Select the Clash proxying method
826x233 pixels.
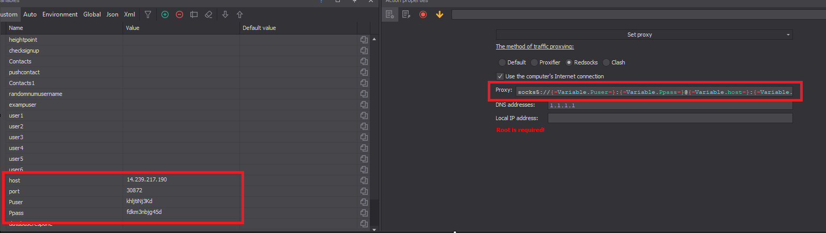(x=613, y=62)
